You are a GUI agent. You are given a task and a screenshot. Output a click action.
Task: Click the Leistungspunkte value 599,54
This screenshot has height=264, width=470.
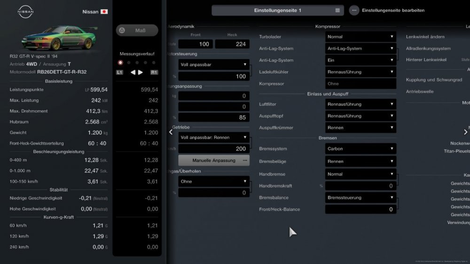coord(99,90)
